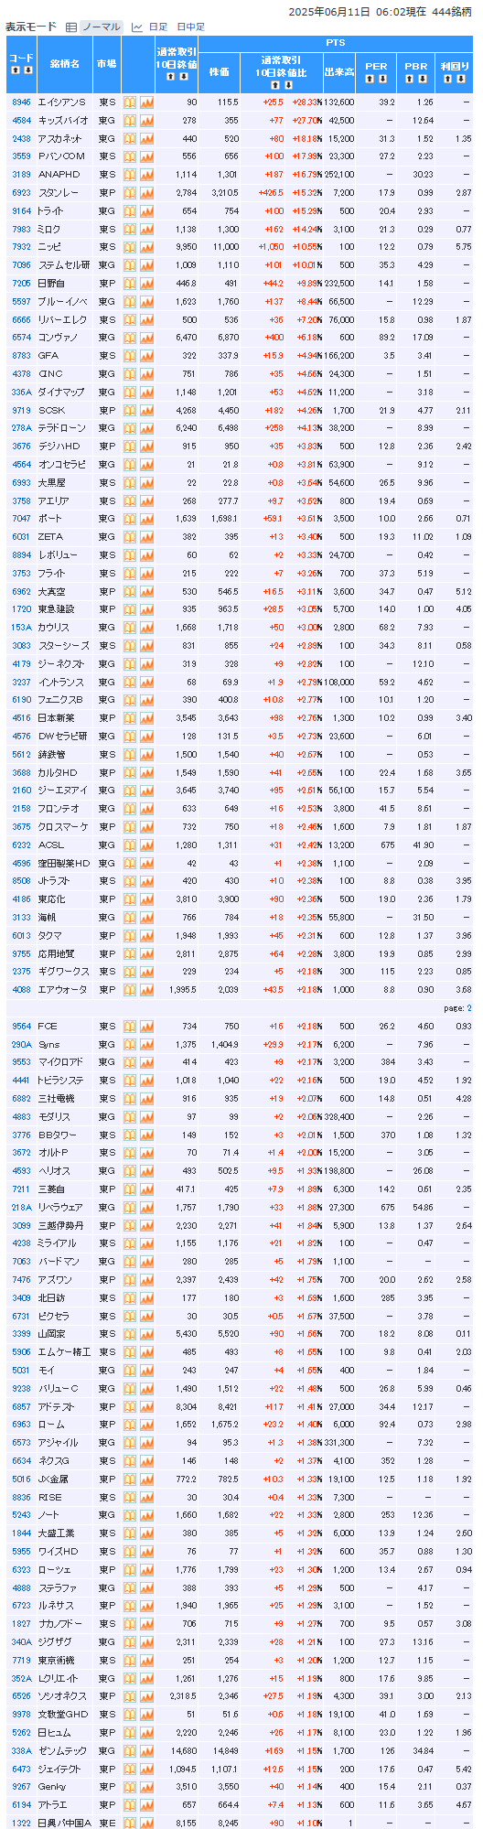Sort PBR column ascending with up arrow
The width and height of the screenshot is (483, 1829).
[410, 79]
